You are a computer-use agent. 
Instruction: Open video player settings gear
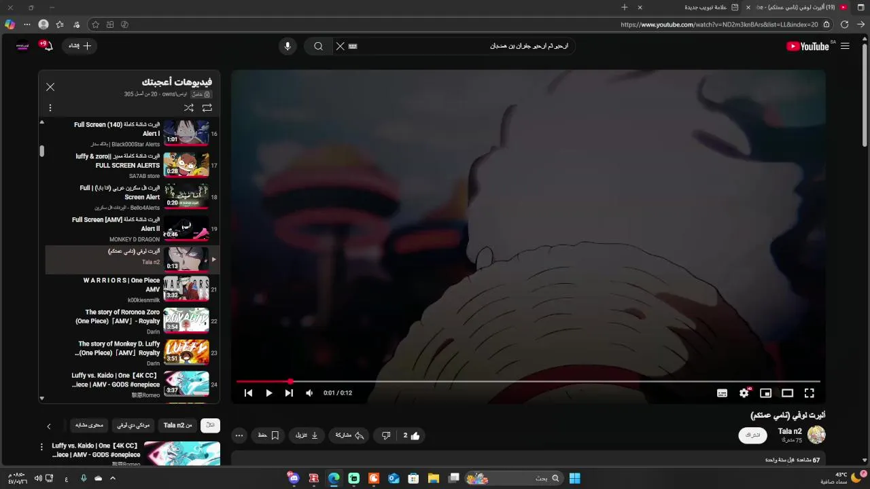[x=744, y=393]
